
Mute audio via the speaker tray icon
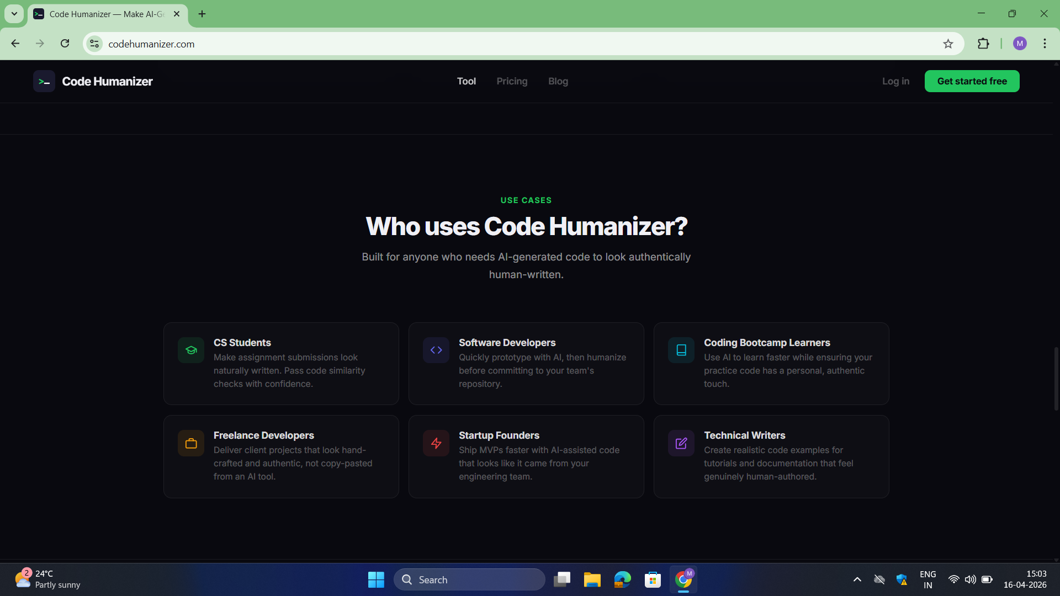point(971,579)
